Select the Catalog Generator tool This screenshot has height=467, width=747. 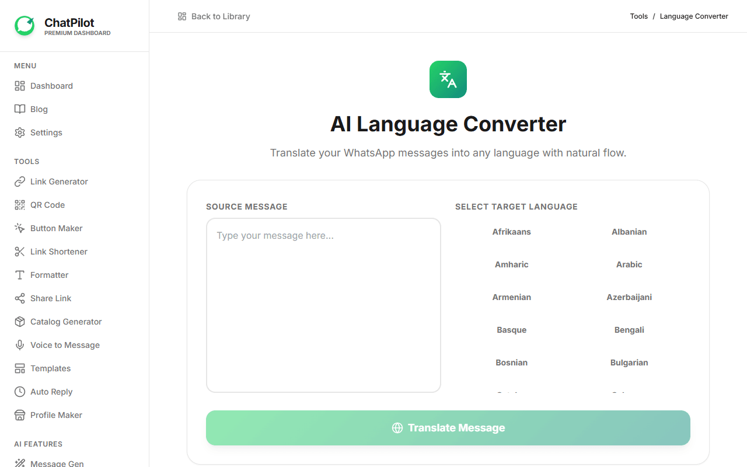pyautogui.click(x=66, y=322)
